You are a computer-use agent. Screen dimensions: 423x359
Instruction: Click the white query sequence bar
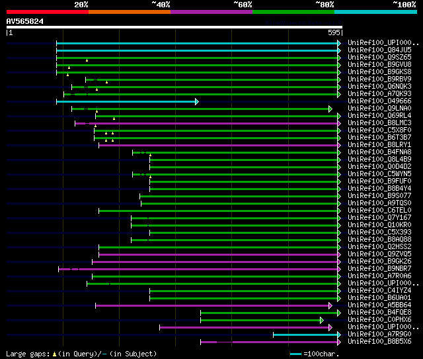(174, 27)
